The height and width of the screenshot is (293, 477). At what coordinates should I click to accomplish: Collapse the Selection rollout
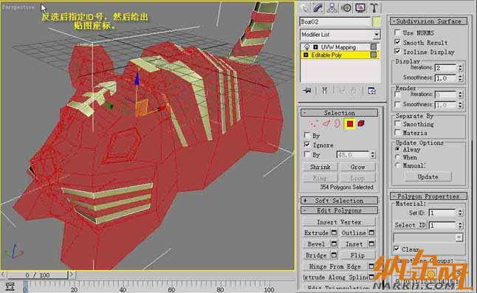[340, 113]
